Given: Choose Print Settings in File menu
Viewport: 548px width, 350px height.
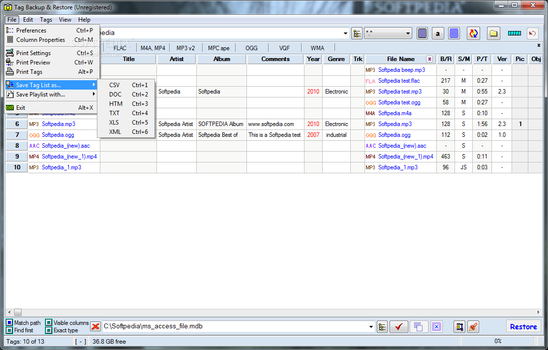Looking at the screenshot, I should pos(52,53).
